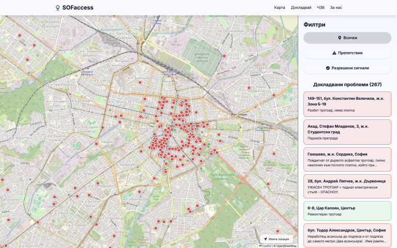Viewport: 397px width, 248px height.
Task: Open the За нас page
Action: tap(336, 8)
